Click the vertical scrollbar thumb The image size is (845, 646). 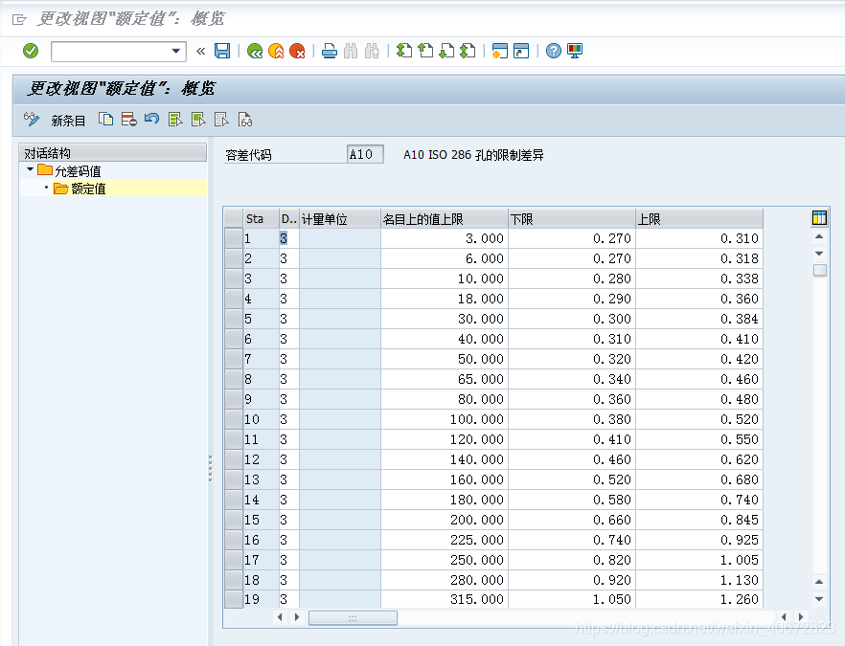click(820, 270)
